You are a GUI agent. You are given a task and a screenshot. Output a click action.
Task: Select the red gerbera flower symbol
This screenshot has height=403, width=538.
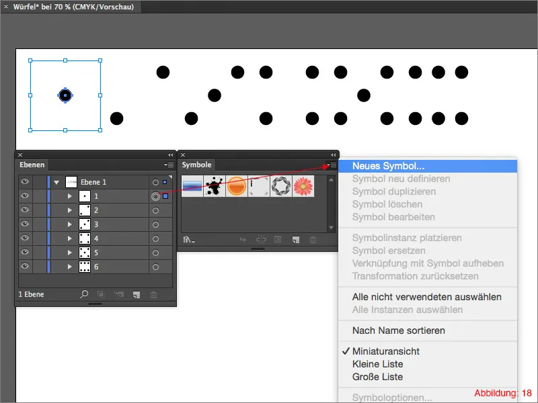303,186
